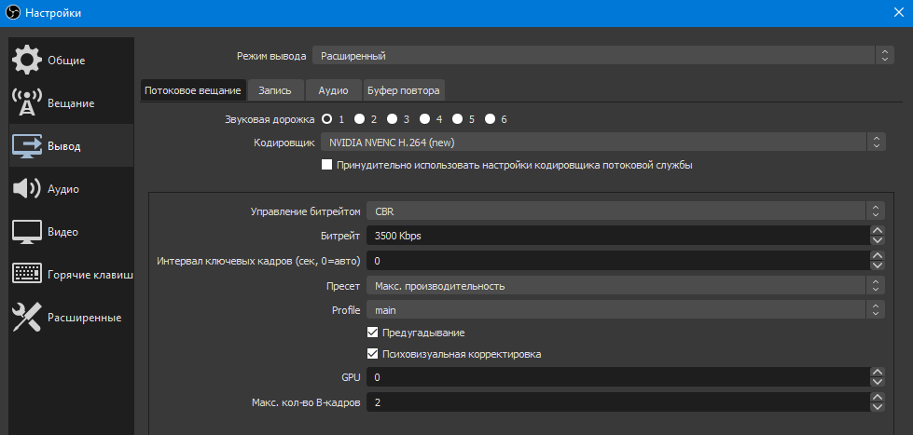Uncheck the Предугадывание checkbox
This screenshot has width=913, height=435.
[x=372, y=333]
